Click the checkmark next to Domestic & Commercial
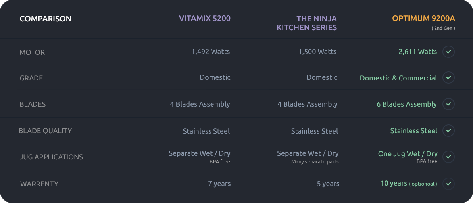 448,78
